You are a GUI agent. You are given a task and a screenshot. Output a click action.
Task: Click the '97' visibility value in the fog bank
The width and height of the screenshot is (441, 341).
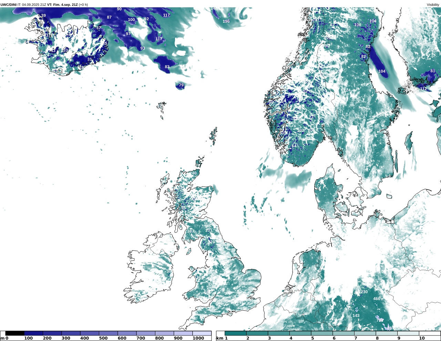(x=129, y=34)
